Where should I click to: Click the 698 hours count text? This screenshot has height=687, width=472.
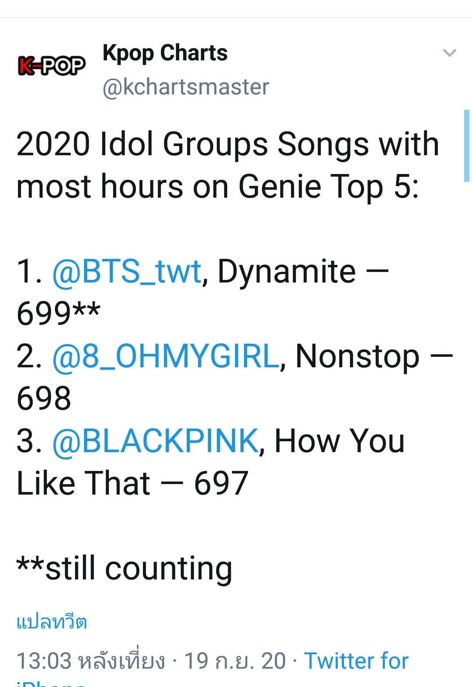tap(44, 398)
